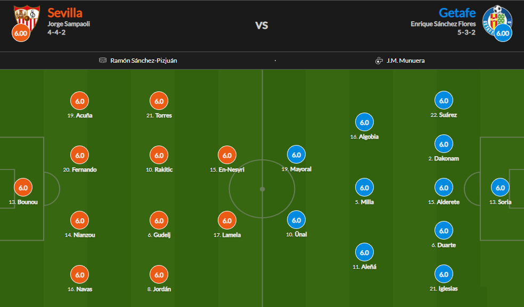Open Milla's player rating bubble
This screenshot has height=307, width=524.
(x=364, y=187)
